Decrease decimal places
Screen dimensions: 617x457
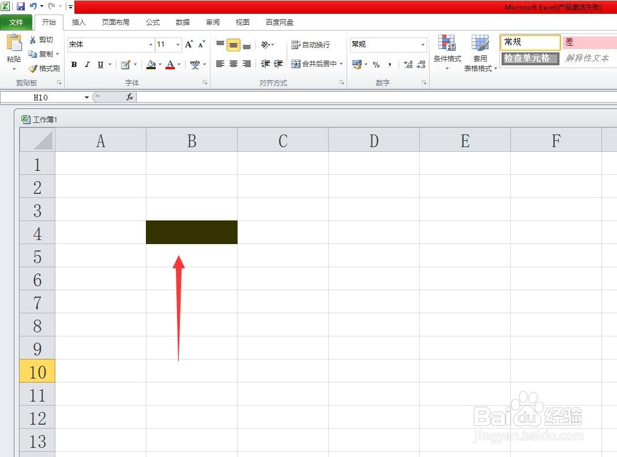pos(421,65)
